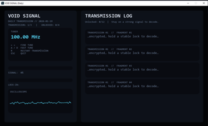Click the oscilloscope waveform display
This screenshot has height=126, width=208.
tap(40, 102)
